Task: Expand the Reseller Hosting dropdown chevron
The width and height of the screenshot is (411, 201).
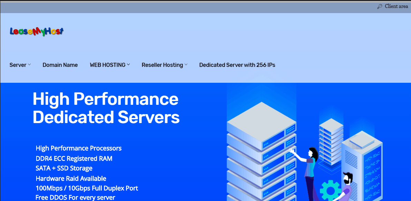Action: [186, 65]
